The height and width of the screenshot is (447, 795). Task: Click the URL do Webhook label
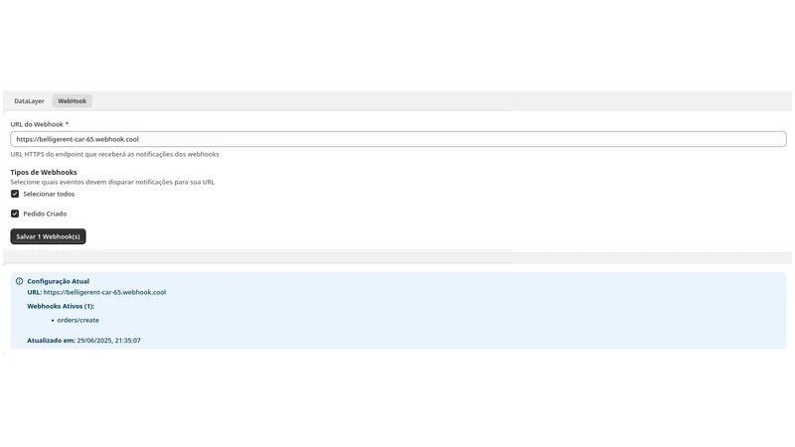click(x=37, y=124)
